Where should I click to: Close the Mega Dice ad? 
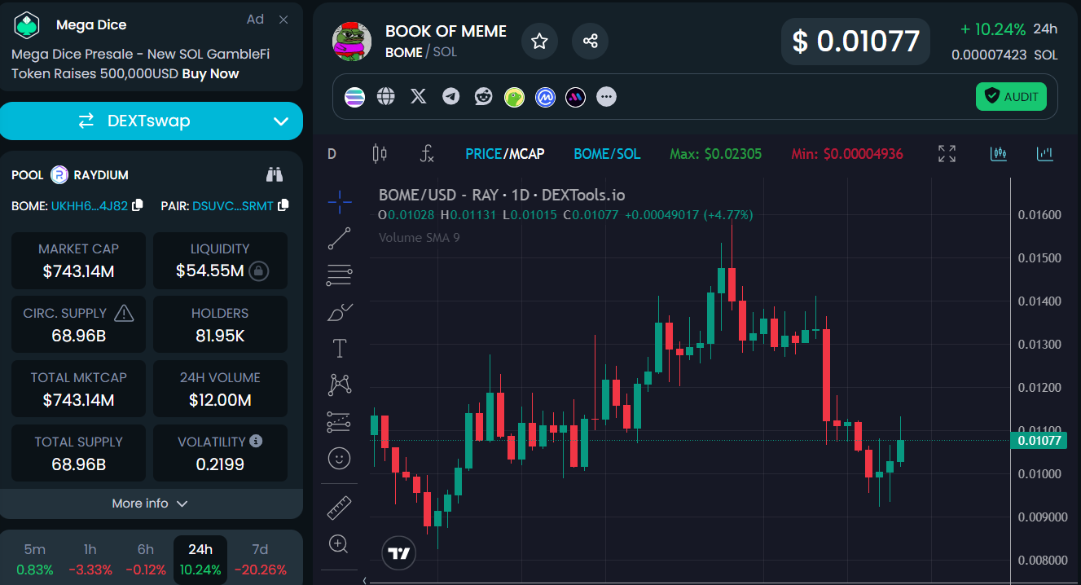[283, 20]
